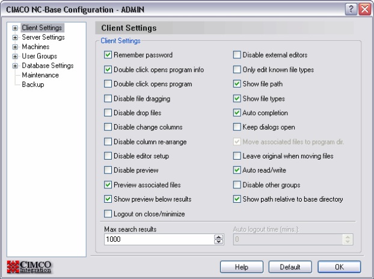Tick the Disable drop files checkbox
Screen dimensions: 374x279
[108, 113]
